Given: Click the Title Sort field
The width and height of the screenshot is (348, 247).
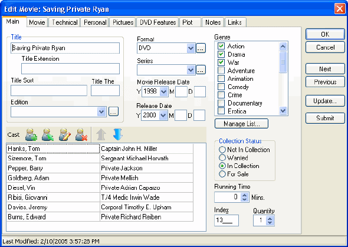Looking at the screenshot, I should click(49, 90).
